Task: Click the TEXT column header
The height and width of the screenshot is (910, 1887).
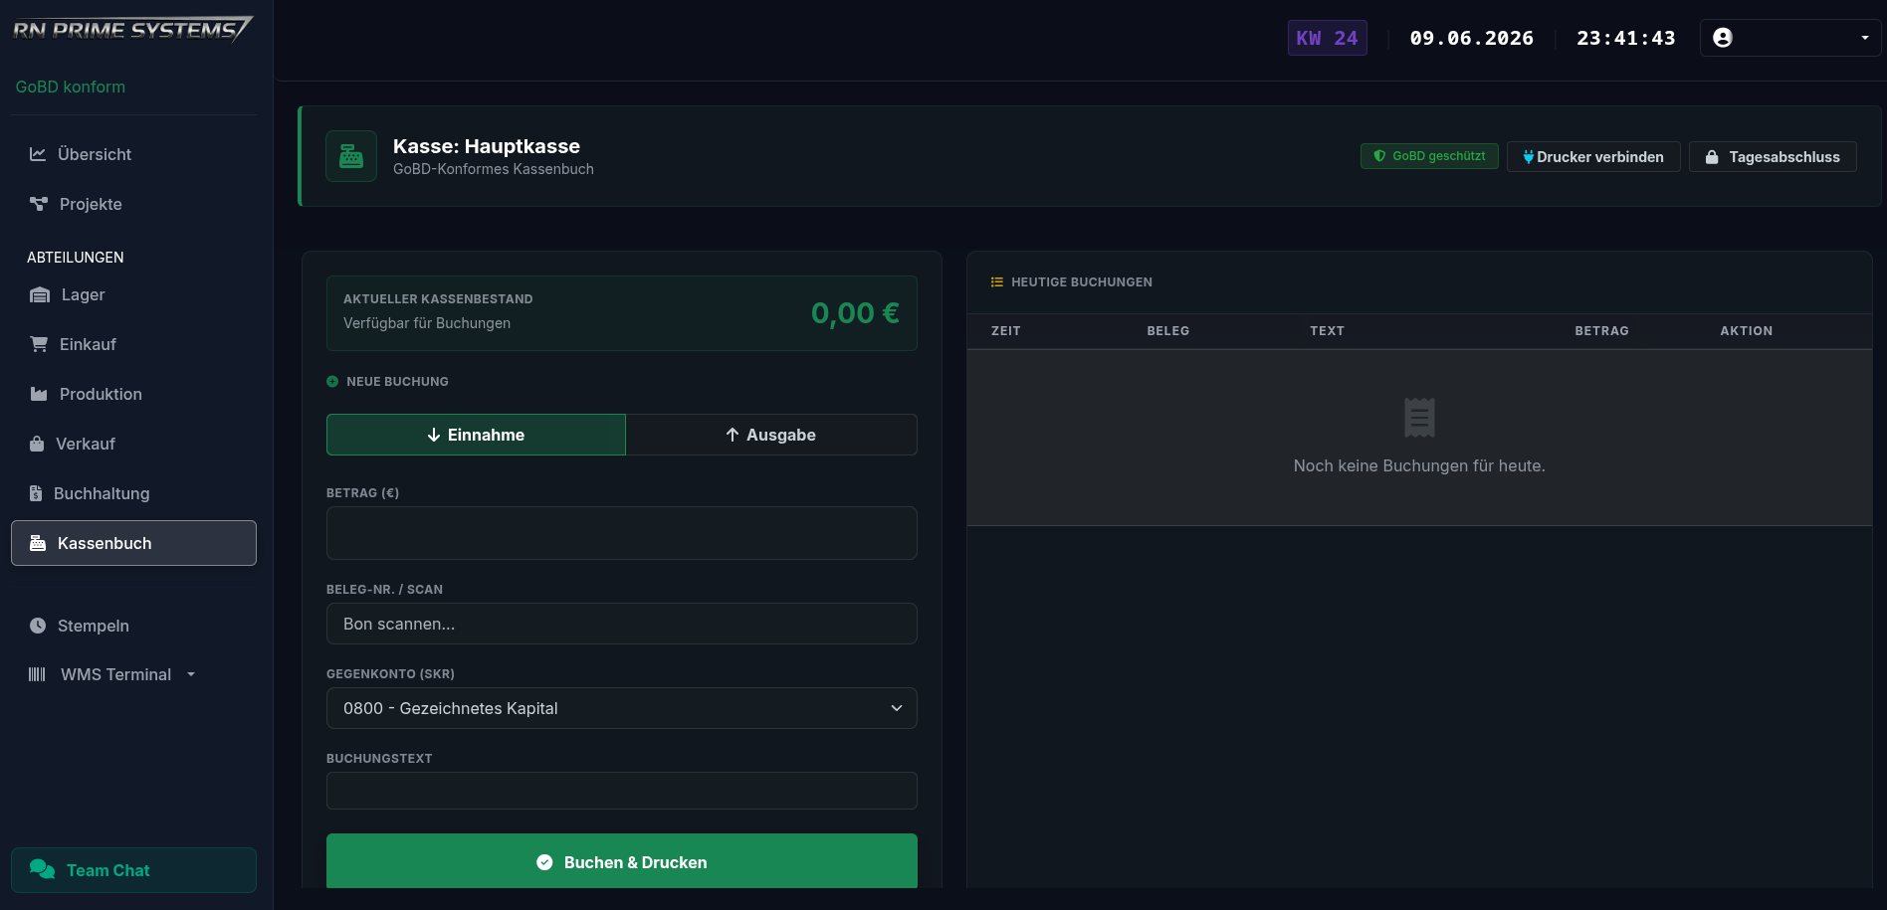Action: [1327, 331]
